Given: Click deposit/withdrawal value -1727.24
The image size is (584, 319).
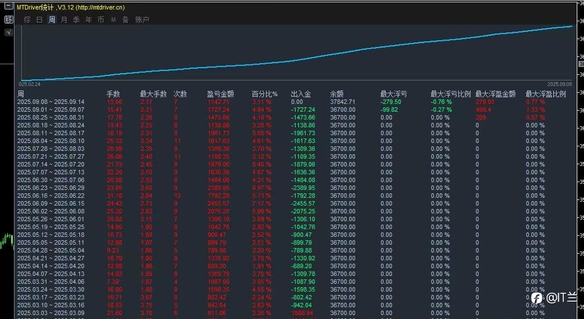Looking at the screenshot, I should (x=303, y=110).
